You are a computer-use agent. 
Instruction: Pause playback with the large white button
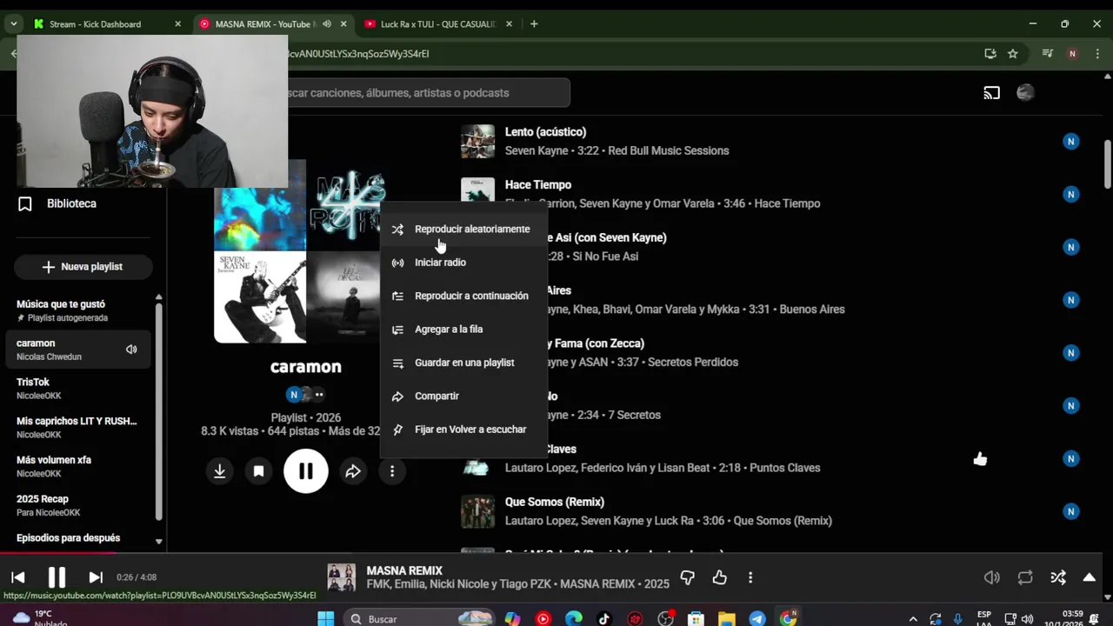click(x=306, y=471)
